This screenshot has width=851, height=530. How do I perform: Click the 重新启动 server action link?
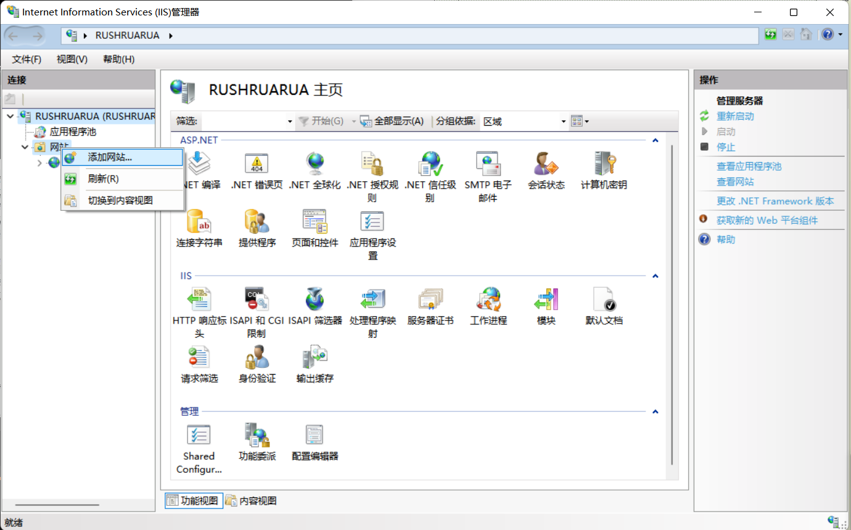(x=734, y=116)
